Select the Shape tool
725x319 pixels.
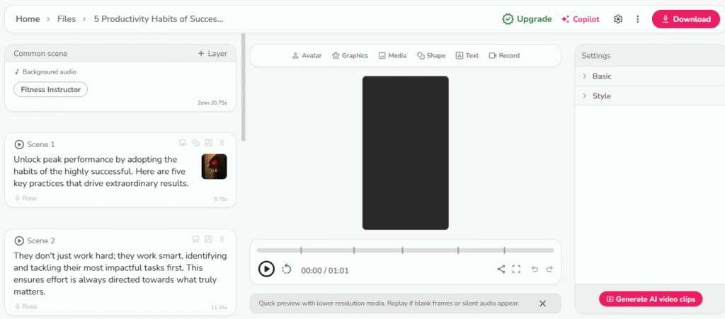coord(431,55)
